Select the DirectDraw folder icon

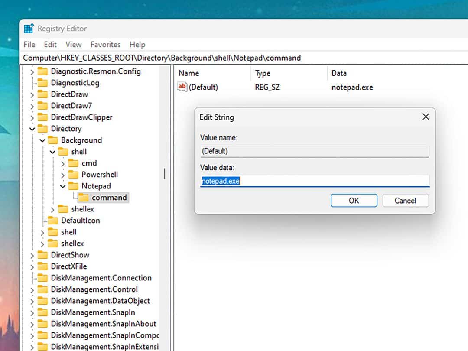[42, 94]
